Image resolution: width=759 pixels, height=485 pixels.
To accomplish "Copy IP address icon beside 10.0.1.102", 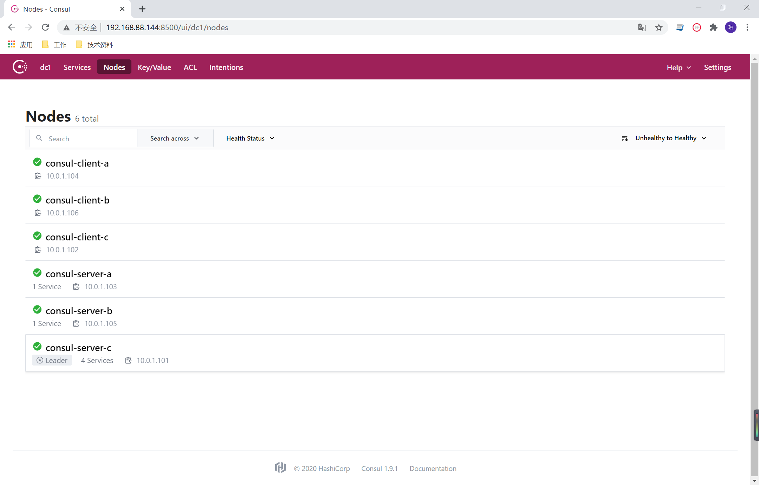I will (x=38, y=250).
